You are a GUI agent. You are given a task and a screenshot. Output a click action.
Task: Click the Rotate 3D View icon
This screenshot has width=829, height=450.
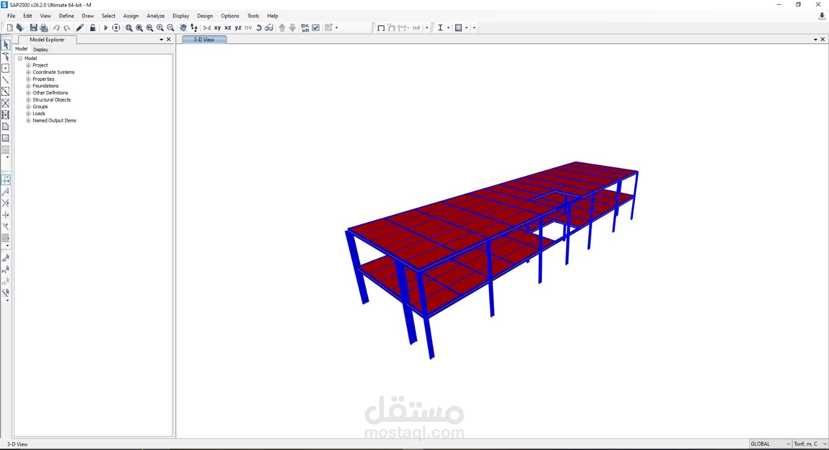[259, 28]
